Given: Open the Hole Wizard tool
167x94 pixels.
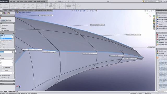Looking at the screenshot, I should pyautogui.click(x=28, y=6).
